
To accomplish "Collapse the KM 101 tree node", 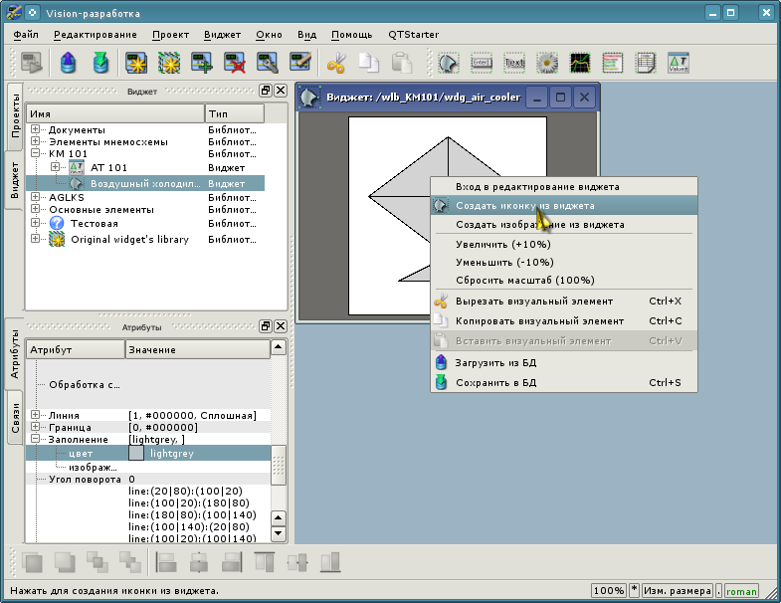I will point(36,154).
